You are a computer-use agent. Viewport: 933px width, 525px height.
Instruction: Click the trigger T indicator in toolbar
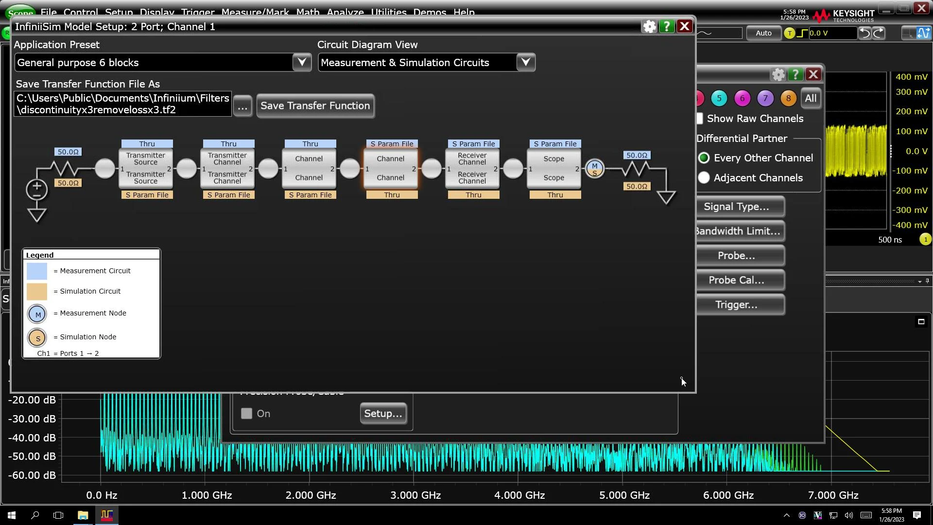tap(790, 33)
